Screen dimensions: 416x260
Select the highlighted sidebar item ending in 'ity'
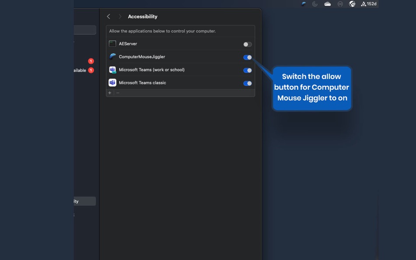pos(85,201)
